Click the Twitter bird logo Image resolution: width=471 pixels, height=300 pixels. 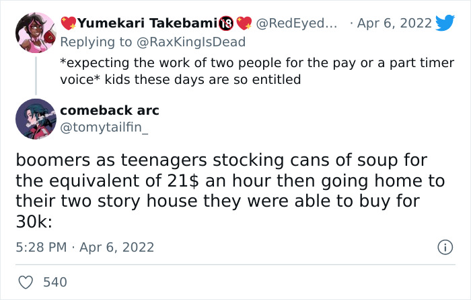[445, 23]
